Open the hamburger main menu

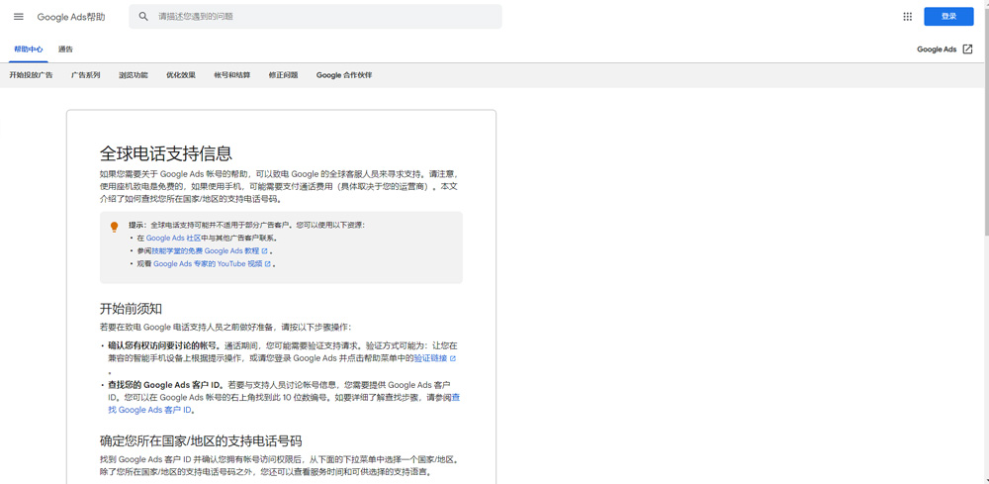click(18, 17)
